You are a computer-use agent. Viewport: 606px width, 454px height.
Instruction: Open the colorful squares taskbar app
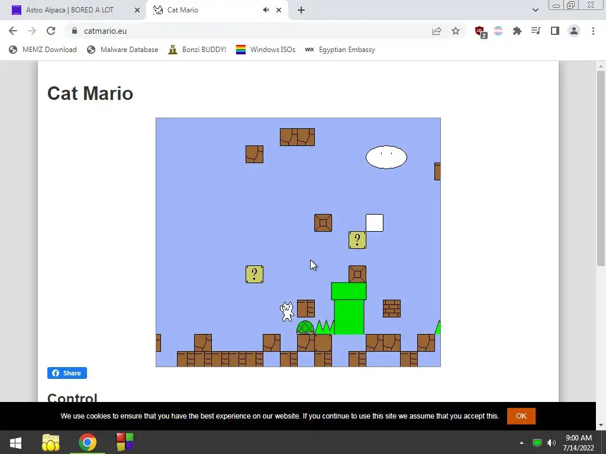(x=124, y=442)
